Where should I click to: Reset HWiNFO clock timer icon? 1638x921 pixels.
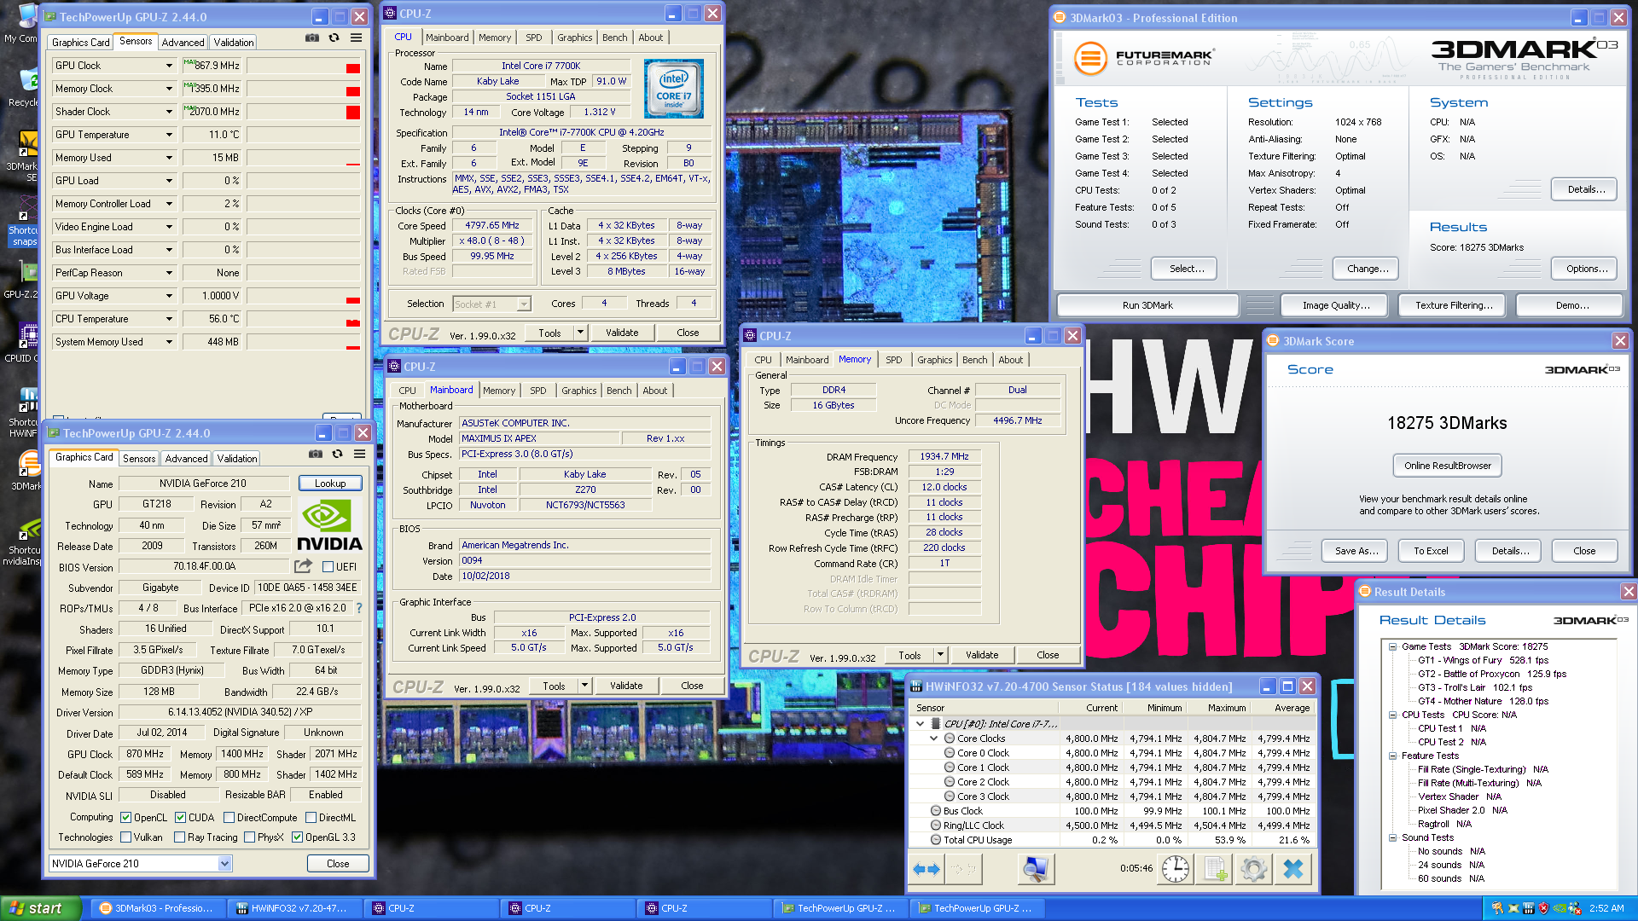1175,869
